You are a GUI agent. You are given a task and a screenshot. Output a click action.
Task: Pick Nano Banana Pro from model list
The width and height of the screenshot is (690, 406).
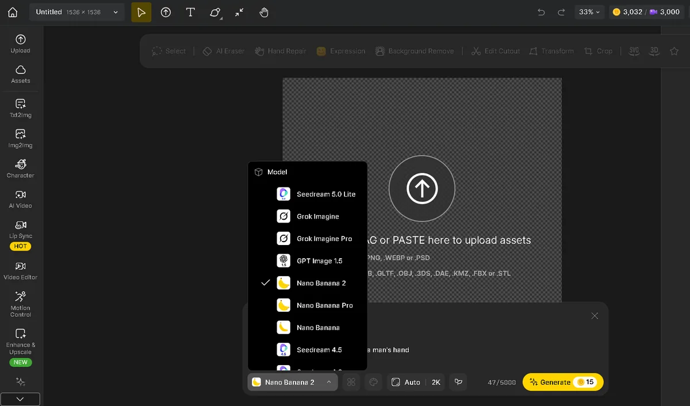(x=324, y=305)
